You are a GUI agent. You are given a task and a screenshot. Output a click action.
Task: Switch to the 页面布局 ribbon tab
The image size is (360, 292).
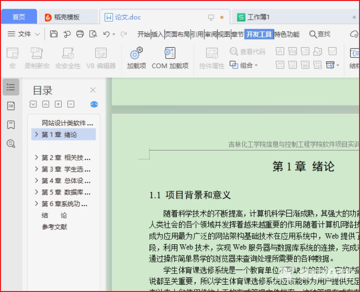[177, 34]
